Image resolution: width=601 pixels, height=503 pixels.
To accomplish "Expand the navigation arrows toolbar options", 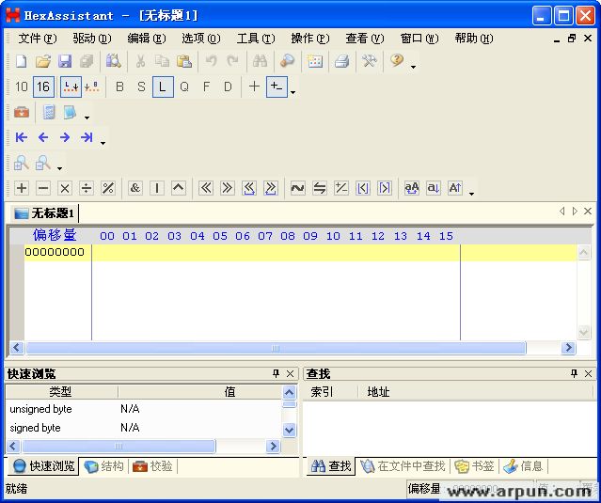I will tap(103, 143).
